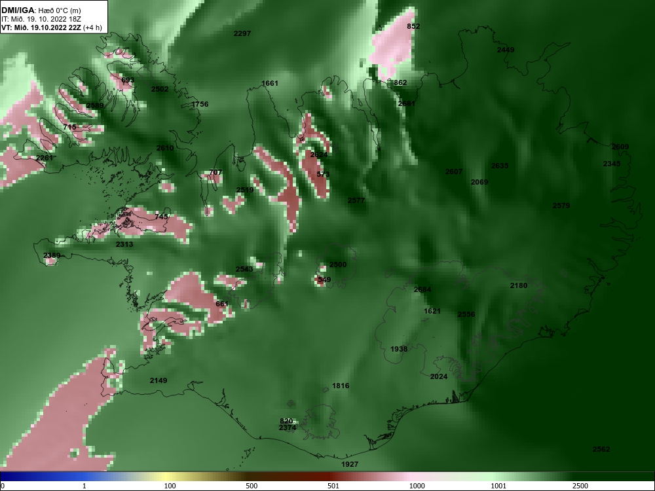Click the color scale label 2500 under the bar
The image size is (655, 491).
(x=580, y=486)
